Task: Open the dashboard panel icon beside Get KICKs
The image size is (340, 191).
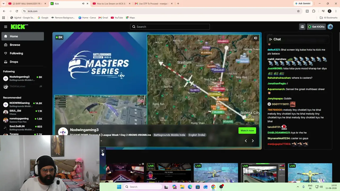Action: pyautogui.click(x=302, y=27)
